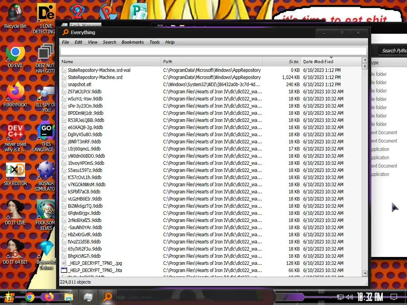Open the I LOVE DETECTING desktop icon
Screen dimensions: 407x305
coord(46,19)
